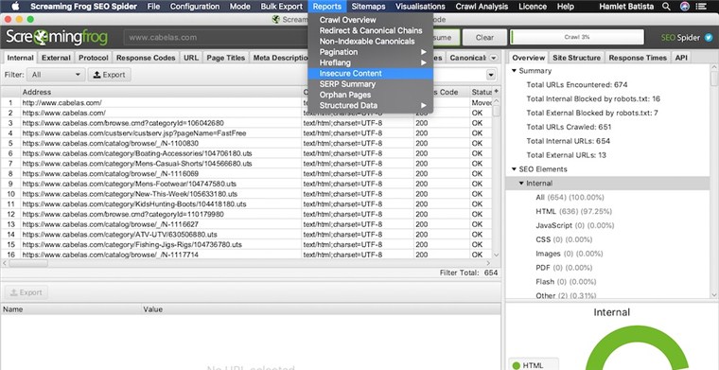Collapse the Internal tree node
This screenshot has height=370, width=719.
[x=521, y=184]
